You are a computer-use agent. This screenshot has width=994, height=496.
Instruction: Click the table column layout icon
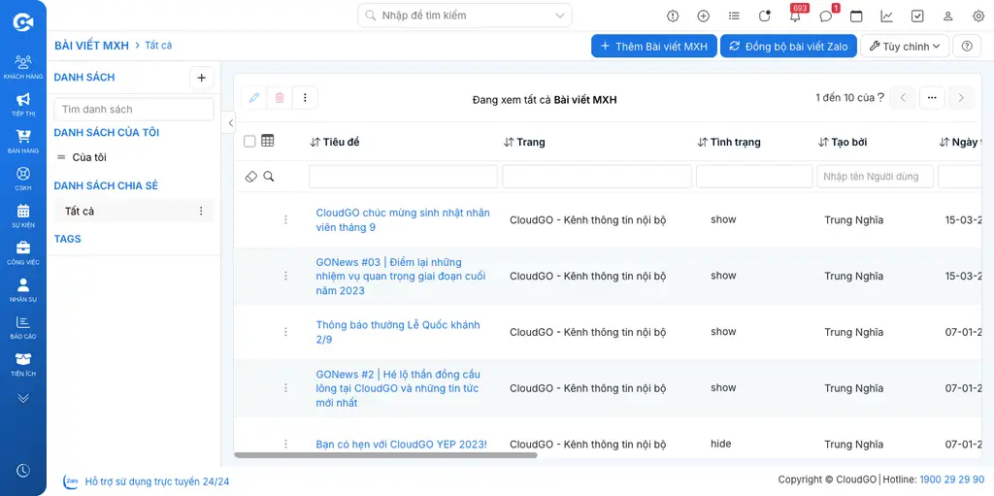268,141
